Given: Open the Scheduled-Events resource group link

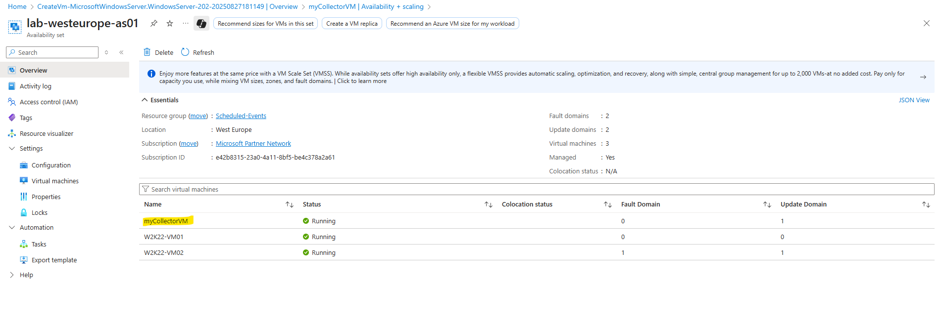Looking at the screenshot, I should click(241, 116).
